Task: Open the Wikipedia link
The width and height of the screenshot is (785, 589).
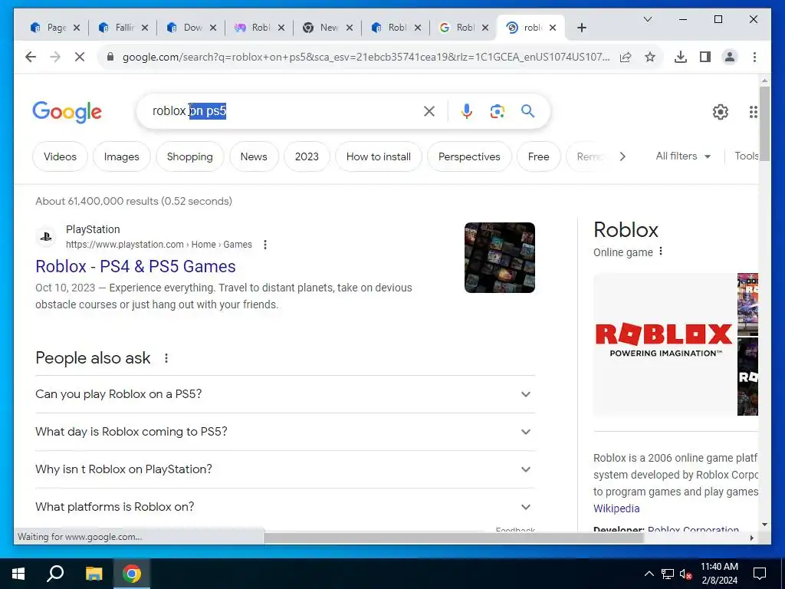Action: [x=616, y=508]
